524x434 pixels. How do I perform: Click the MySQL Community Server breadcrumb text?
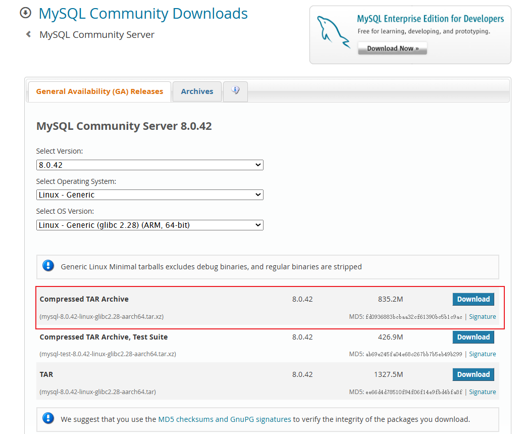coord(97,34)
